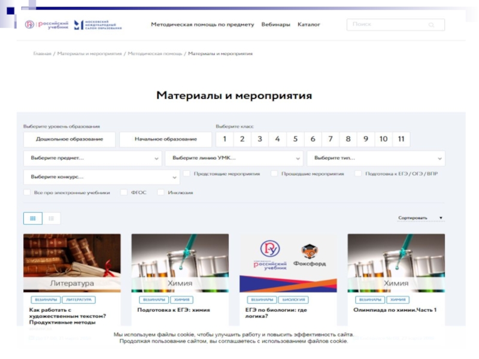Click the search magnifier icon
The image size is (479, 359).
coord(431,25)
